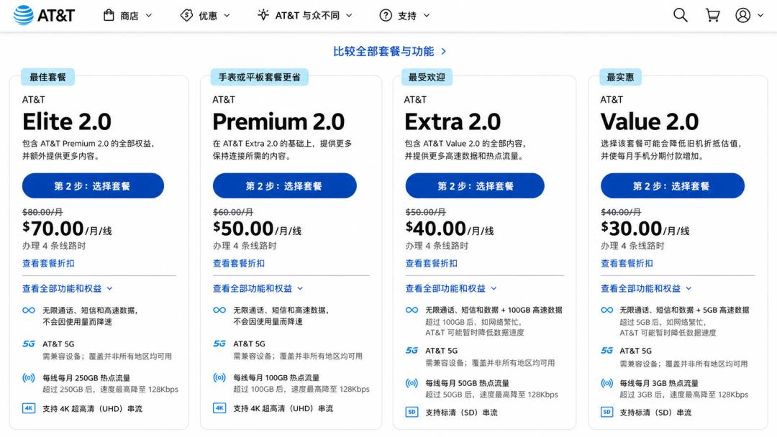
Task: Click the shopping bag icon beside 商店
Action: 109,15
